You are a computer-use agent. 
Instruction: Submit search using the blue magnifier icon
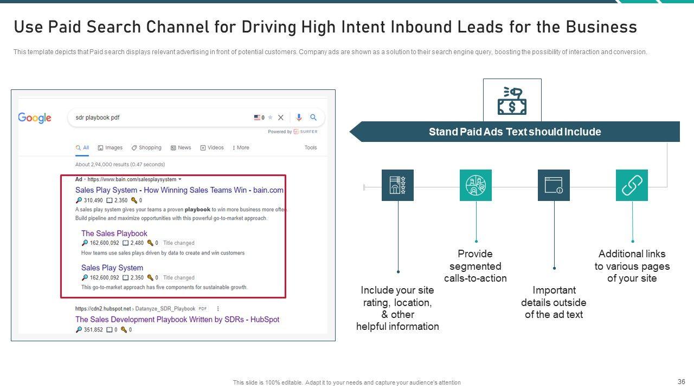pos(313,118)
